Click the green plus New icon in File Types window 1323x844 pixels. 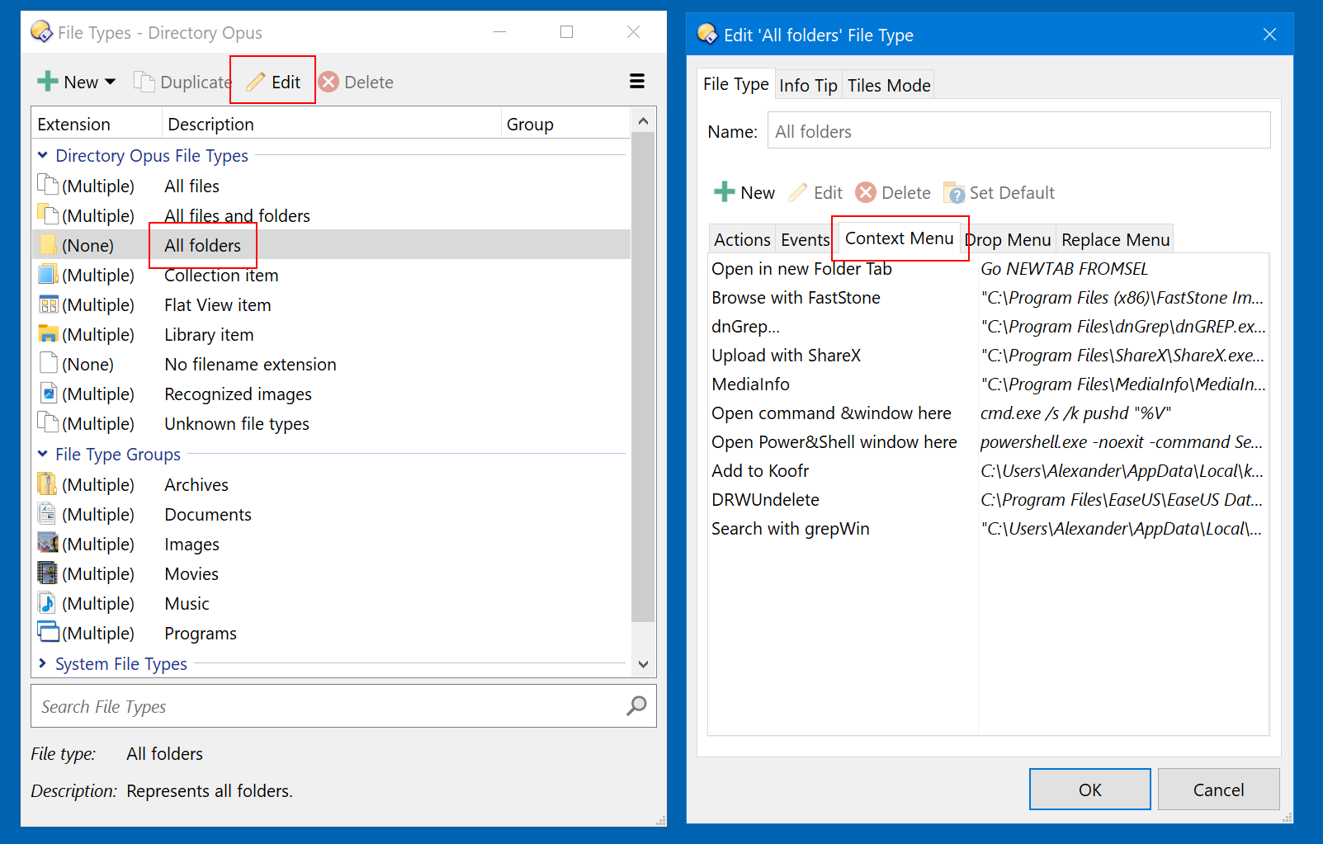(x=48, y=82)
